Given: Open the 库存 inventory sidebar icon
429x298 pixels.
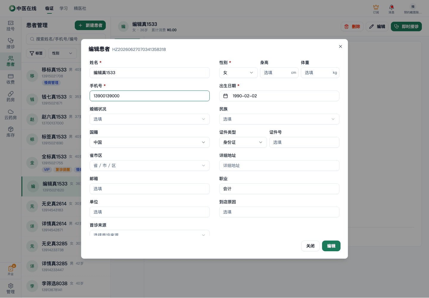Looking at the screenshot, I should [10, 132].
